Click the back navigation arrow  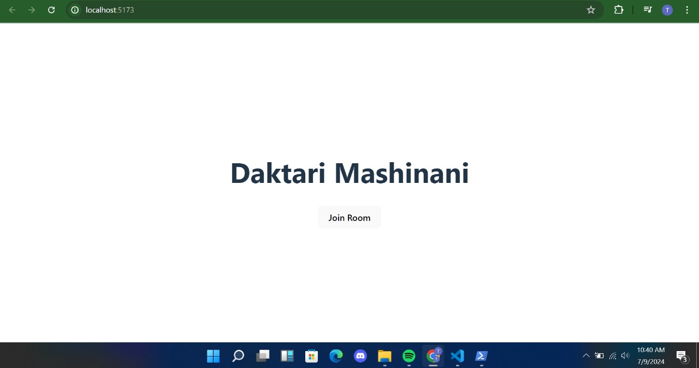(12, 10)
